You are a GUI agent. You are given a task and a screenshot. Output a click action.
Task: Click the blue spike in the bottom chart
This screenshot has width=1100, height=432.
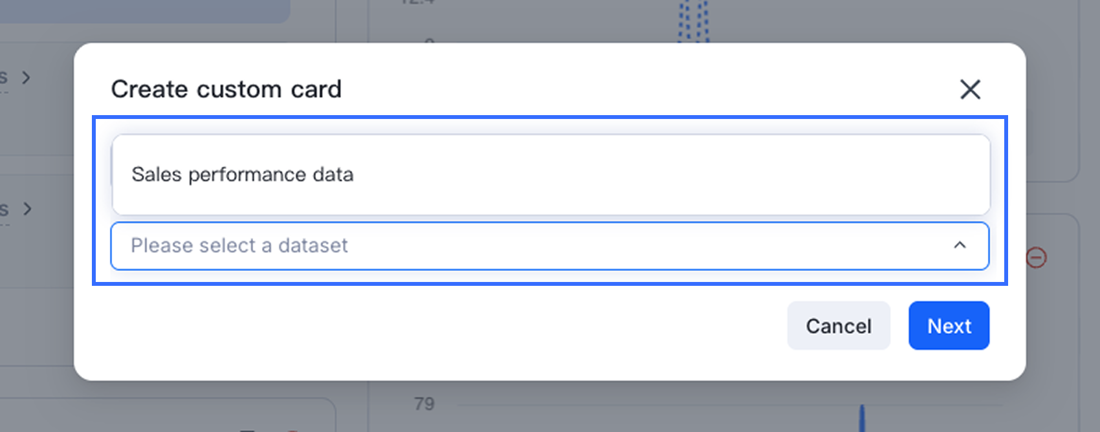pos(862,419)
